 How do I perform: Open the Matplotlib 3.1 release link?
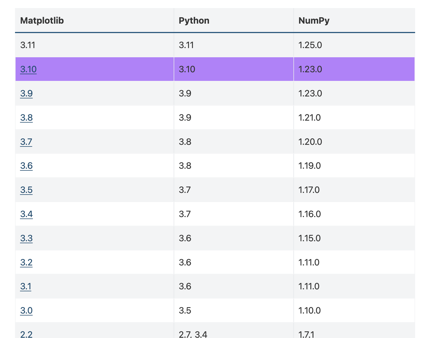26,286
